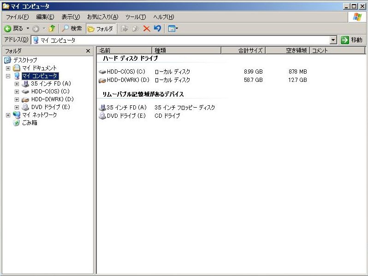Open the 編集(E) menu
Image resolution: width=368 pixels, height=276 pixels.
click(x=45, y=17)
